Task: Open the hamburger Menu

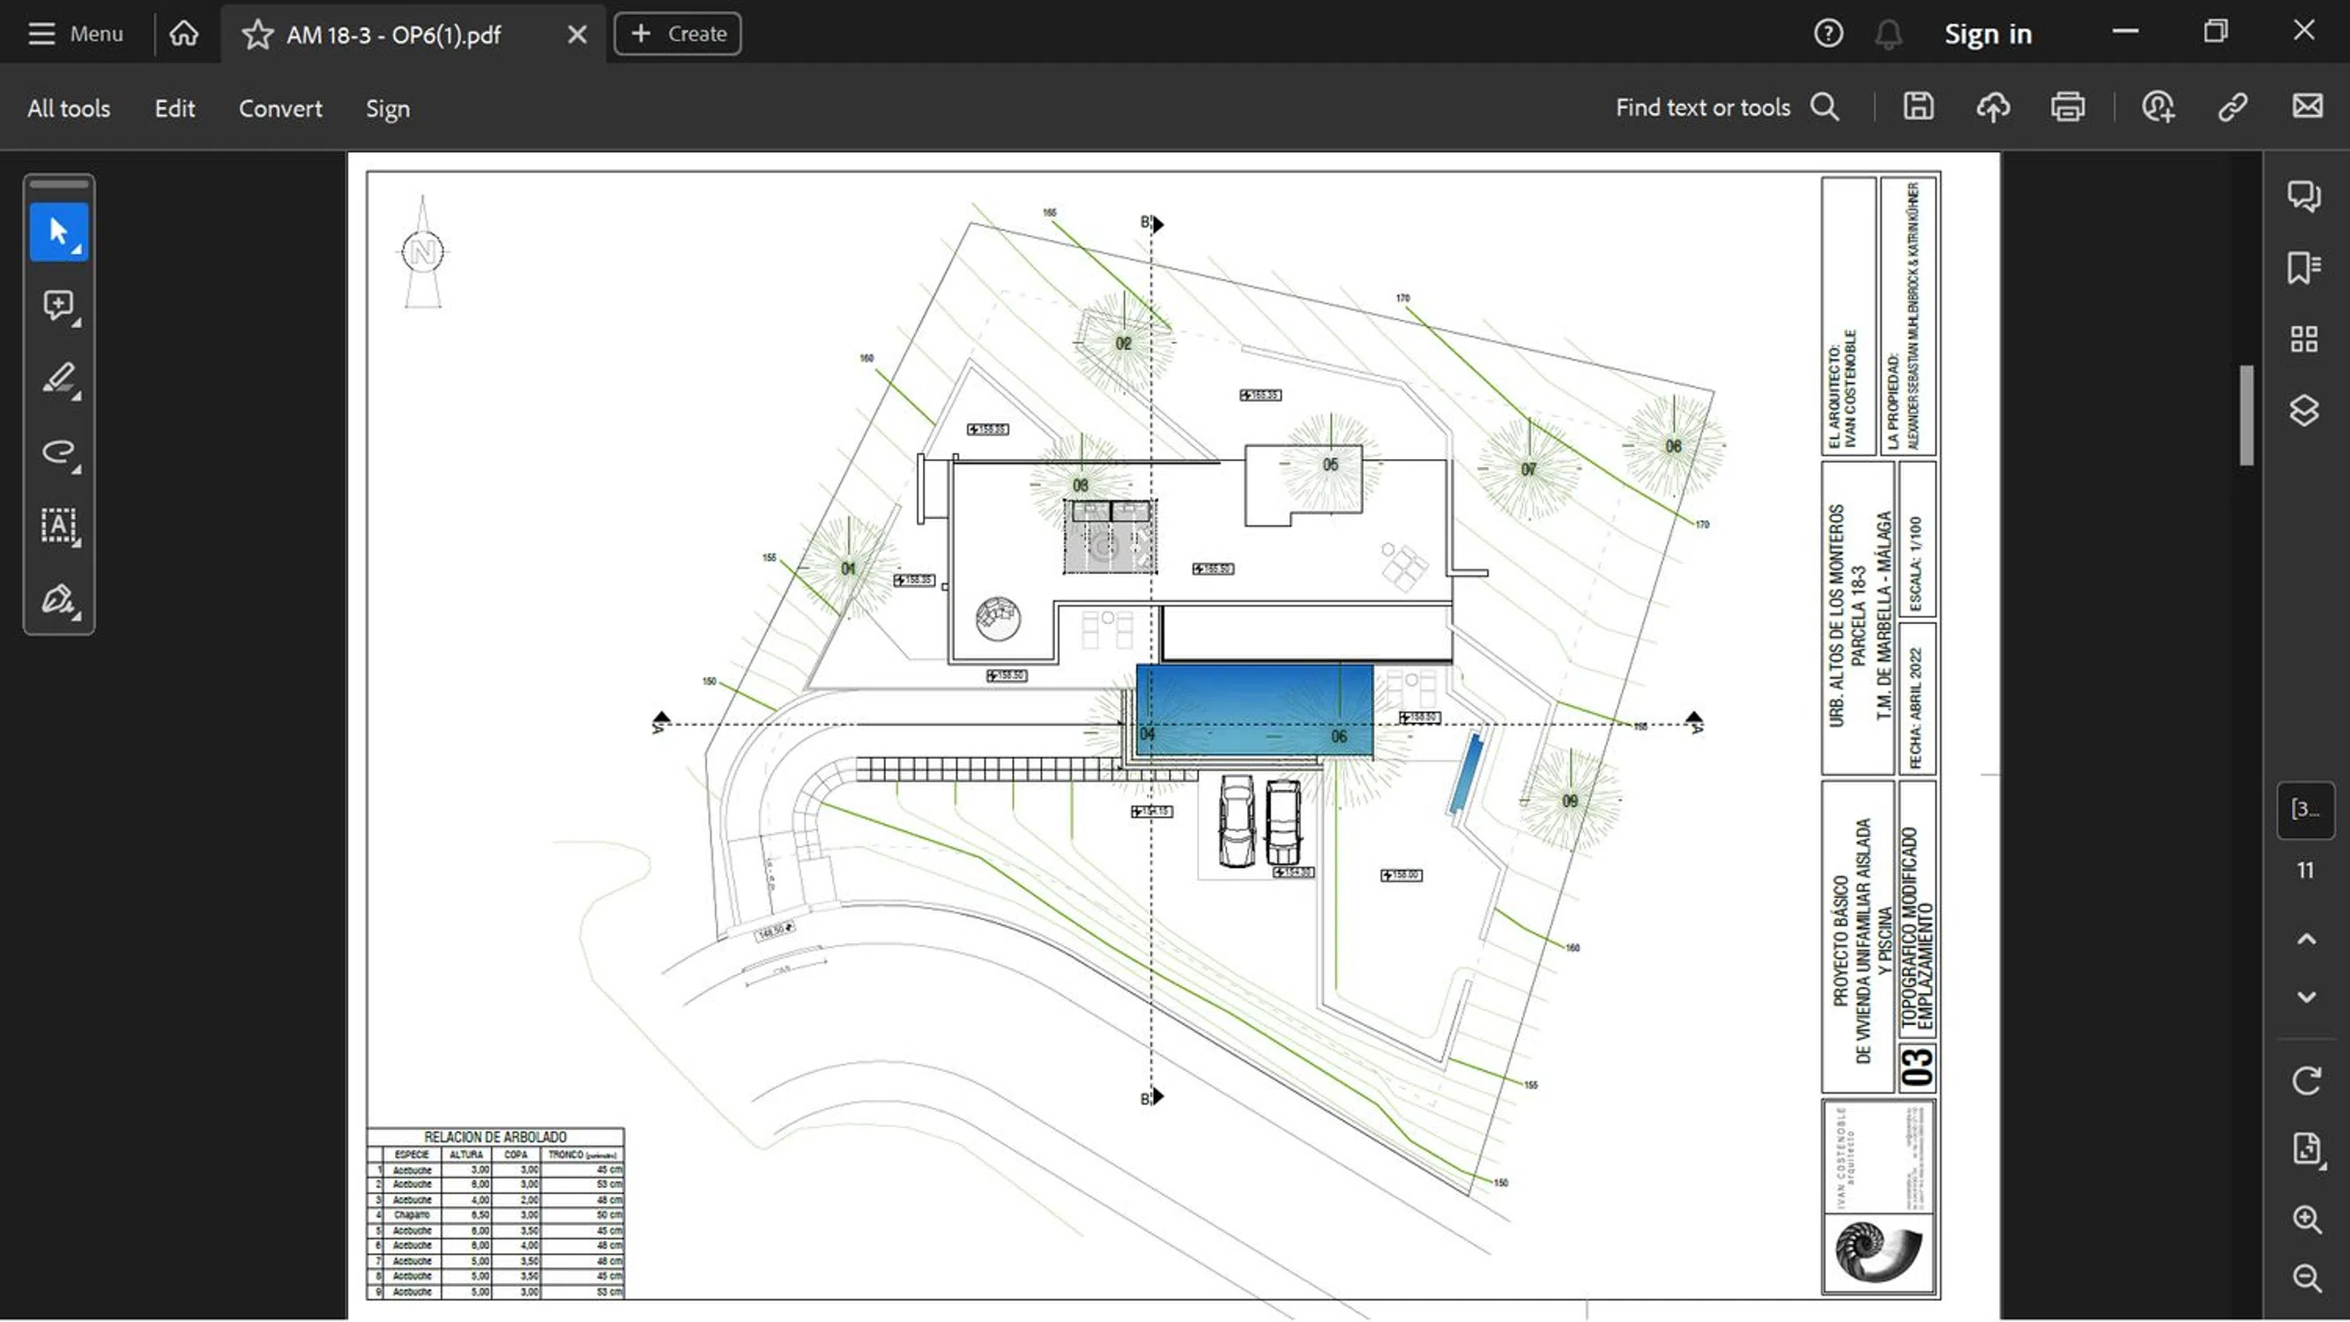Action: [75, 33]
